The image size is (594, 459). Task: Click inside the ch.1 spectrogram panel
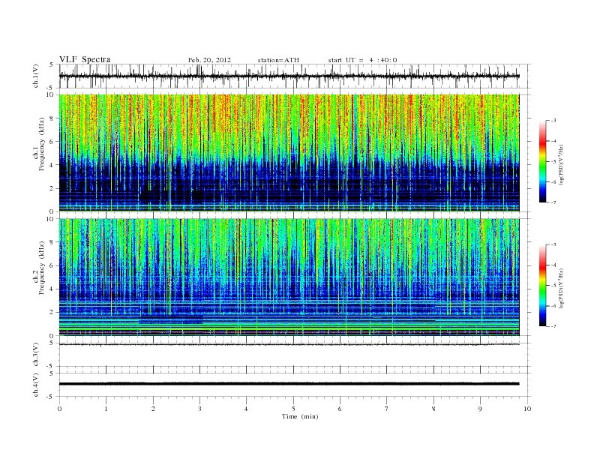(x=289, y=153)
